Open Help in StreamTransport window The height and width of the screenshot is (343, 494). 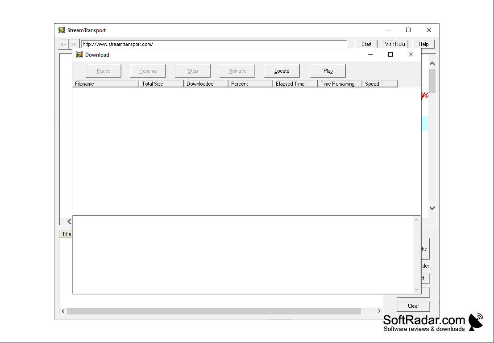423,44
